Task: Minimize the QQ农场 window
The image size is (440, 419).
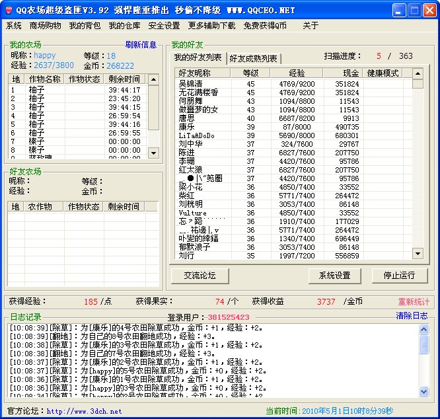Action: (x=399, y=11)
